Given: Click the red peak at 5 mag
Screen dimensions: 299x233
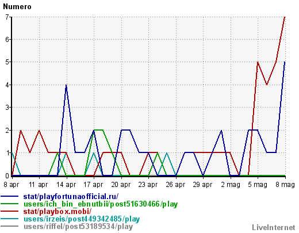Looking at the screenshot, I should pyautogui.click(x=258, y=62).
